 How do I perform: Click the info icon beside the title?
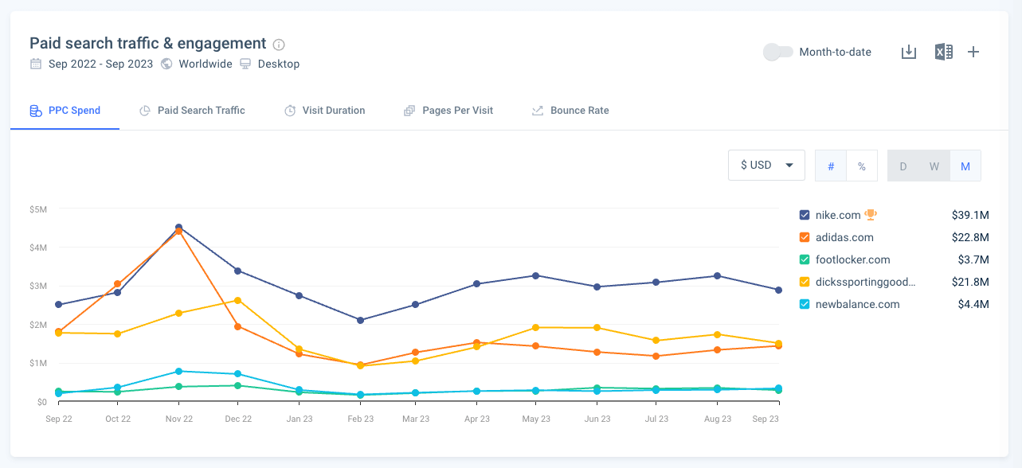pos(279,45)
